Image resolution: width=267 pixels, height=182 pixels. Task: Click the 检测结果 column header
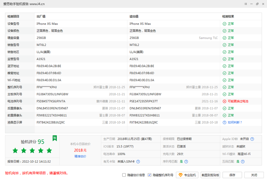click(228, 17)
